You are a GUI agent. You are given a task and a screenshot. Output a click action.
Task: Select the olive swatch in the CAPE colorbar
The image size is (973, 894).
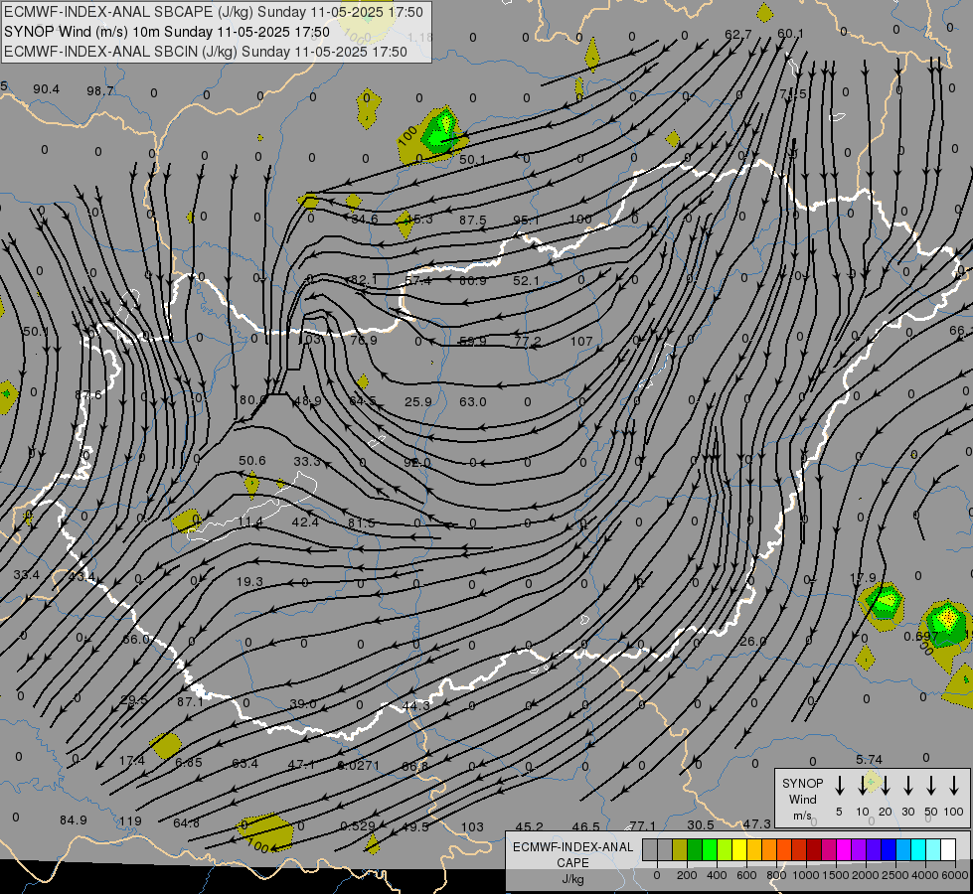680,850
